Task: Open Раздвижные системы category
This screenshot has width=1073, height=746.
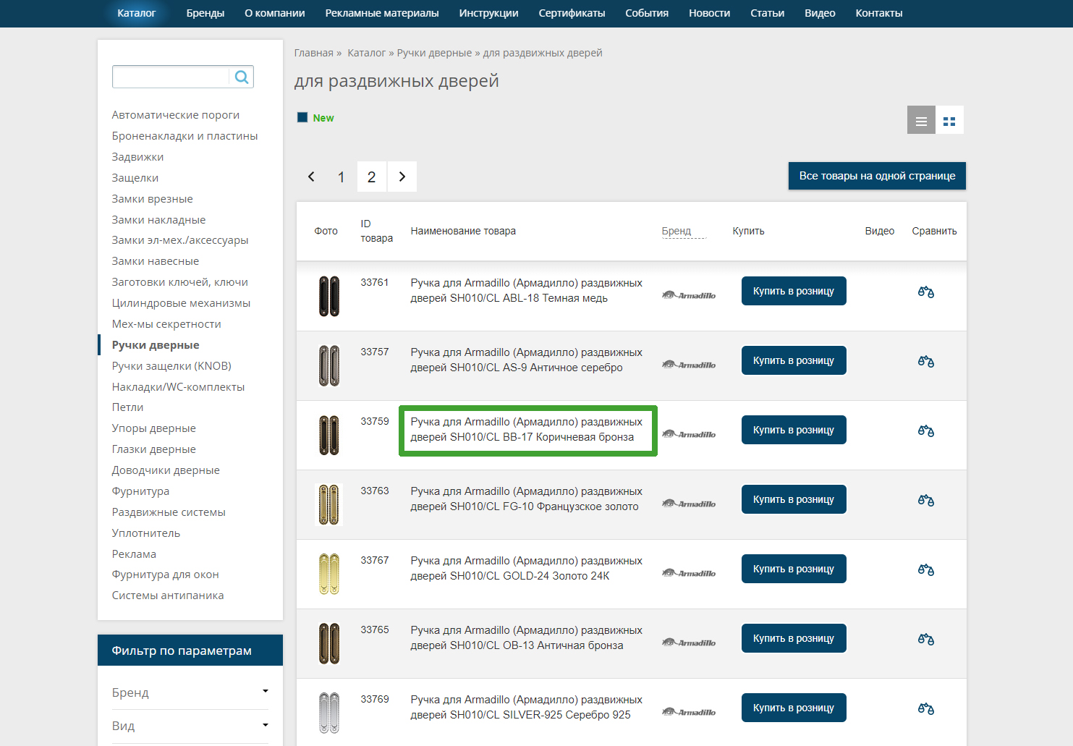Action: coord(169,512)
